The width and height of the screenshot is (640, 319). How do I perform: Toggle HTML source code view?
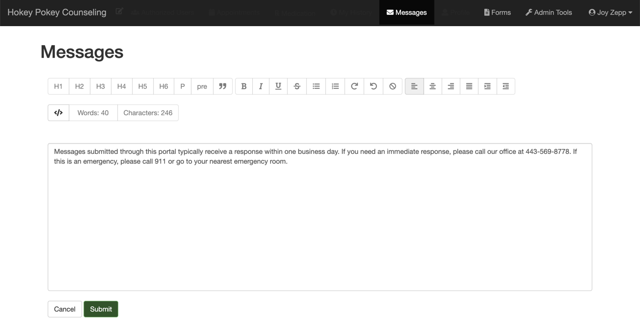(58, 113)
